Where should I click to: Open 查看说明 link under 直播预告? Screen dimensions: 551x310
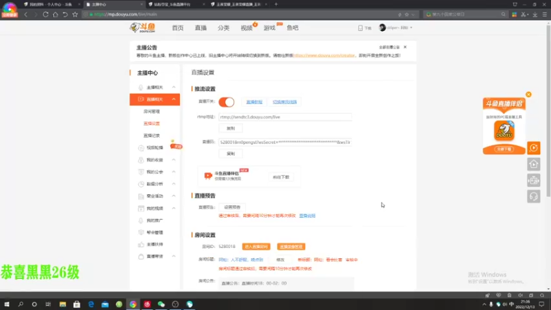307,216
